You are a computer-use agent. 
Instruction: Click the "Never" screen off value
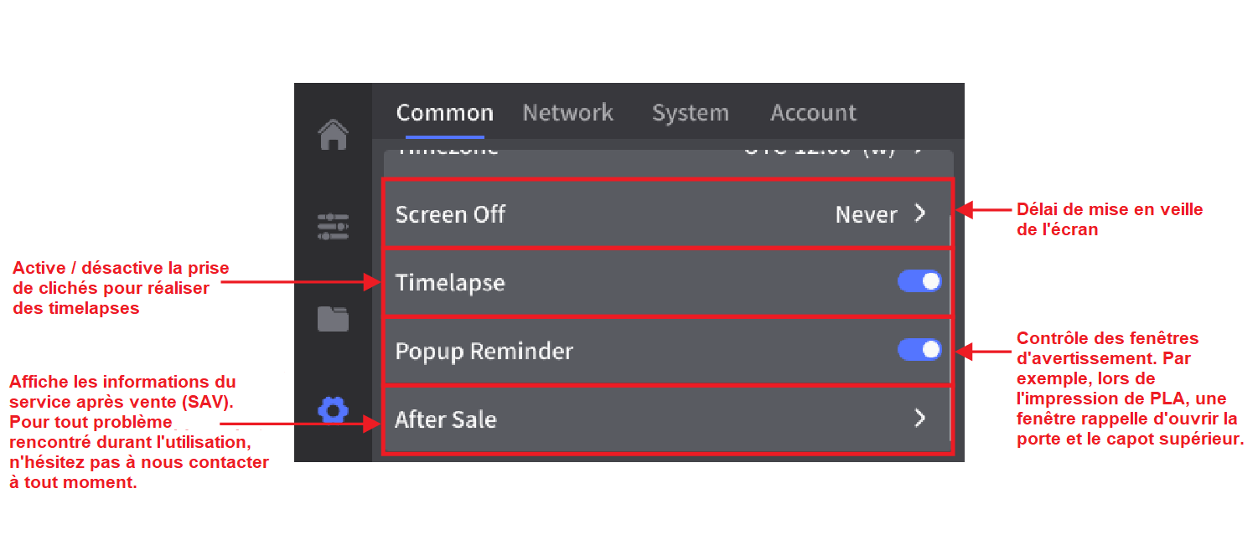click(x=866, y=214)
